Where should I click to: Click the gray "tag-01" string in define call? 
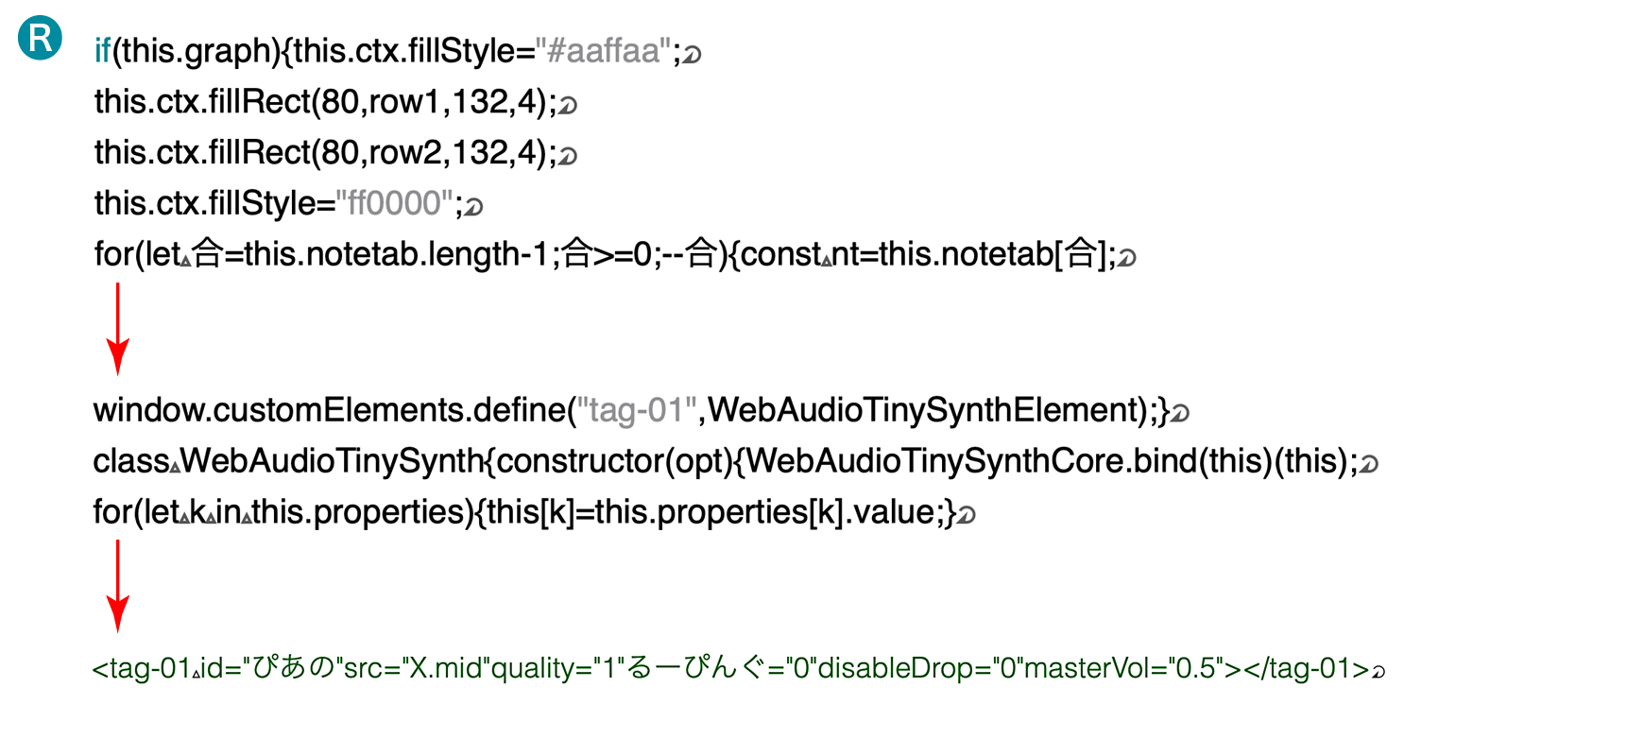(638, 410)
